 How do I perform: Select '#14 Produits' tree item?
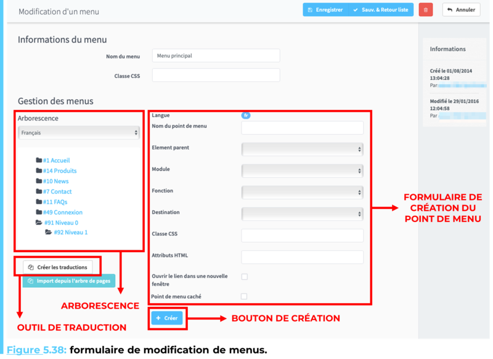[60, 170]
